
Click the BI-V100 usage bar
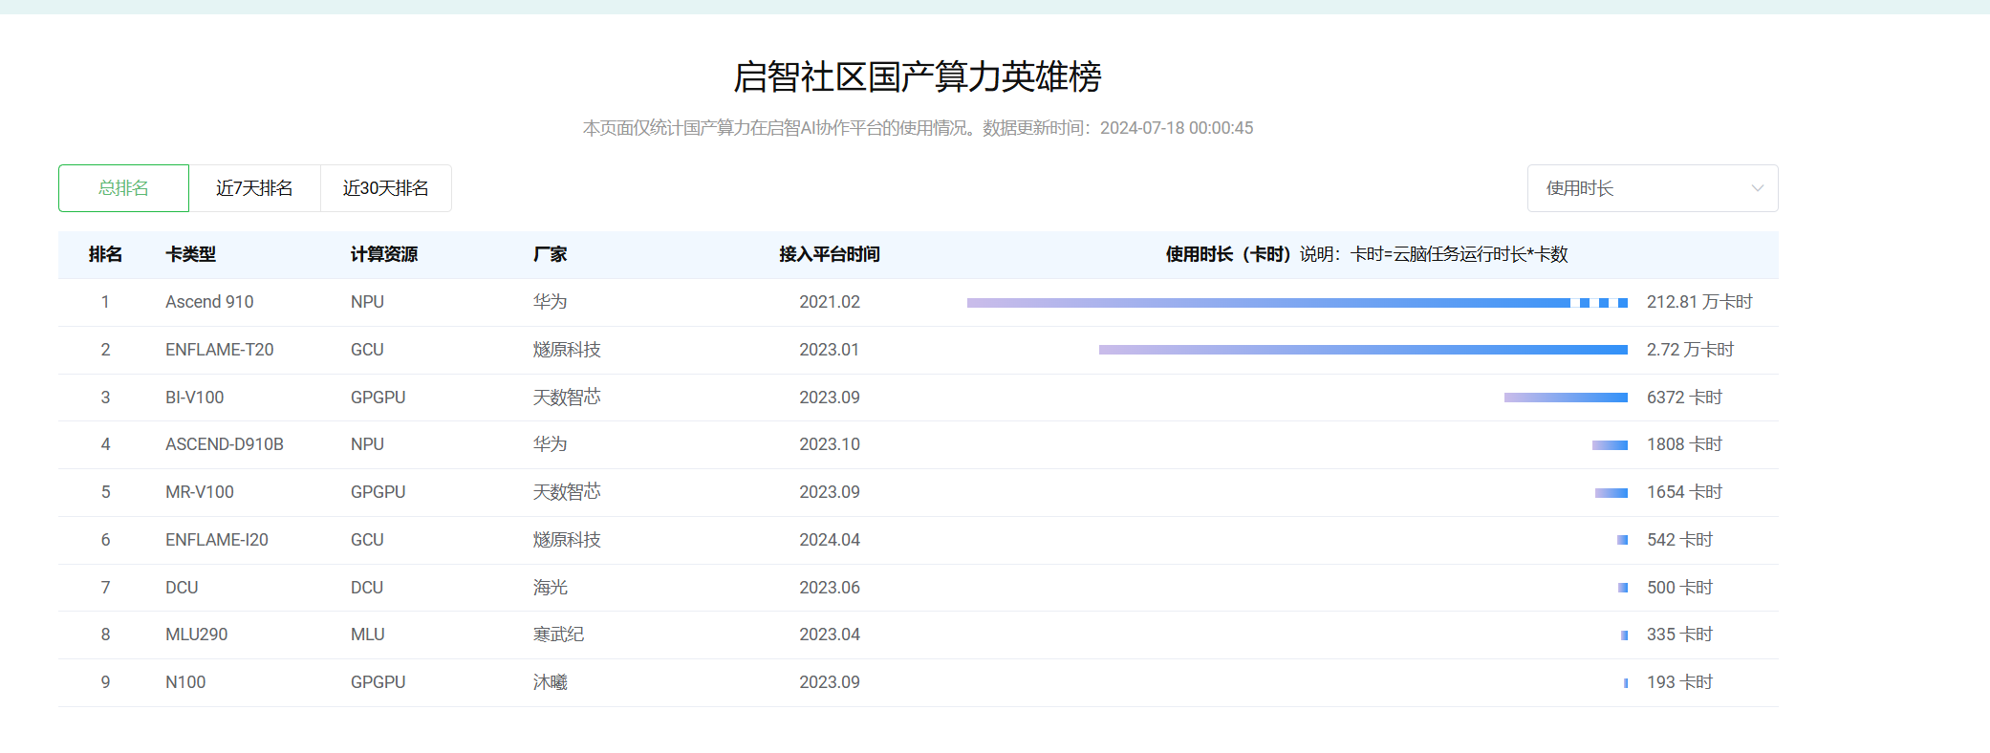pyautogui.click(x=1566, y=398)
